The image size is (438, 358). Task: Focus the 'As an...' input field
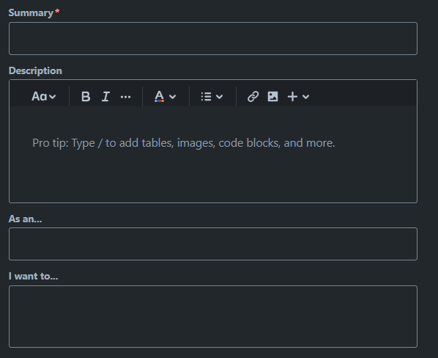pos(213,244)
